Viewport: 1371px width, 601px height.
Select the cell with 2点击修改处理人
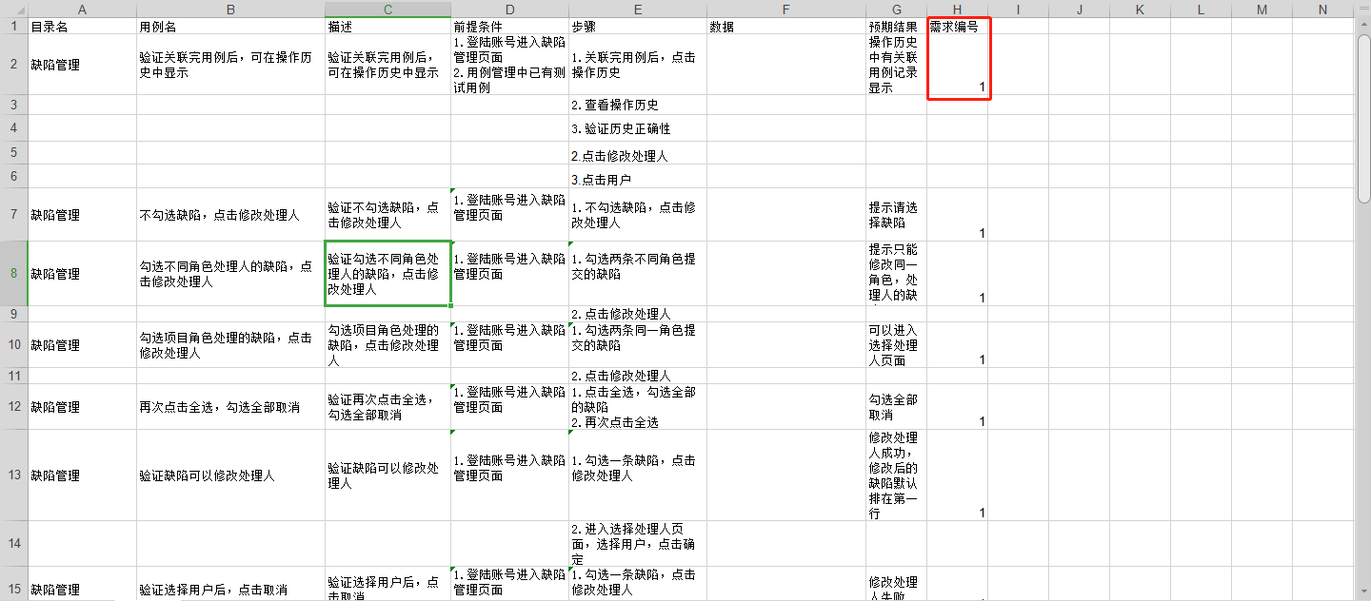click(x=637, y=156)
